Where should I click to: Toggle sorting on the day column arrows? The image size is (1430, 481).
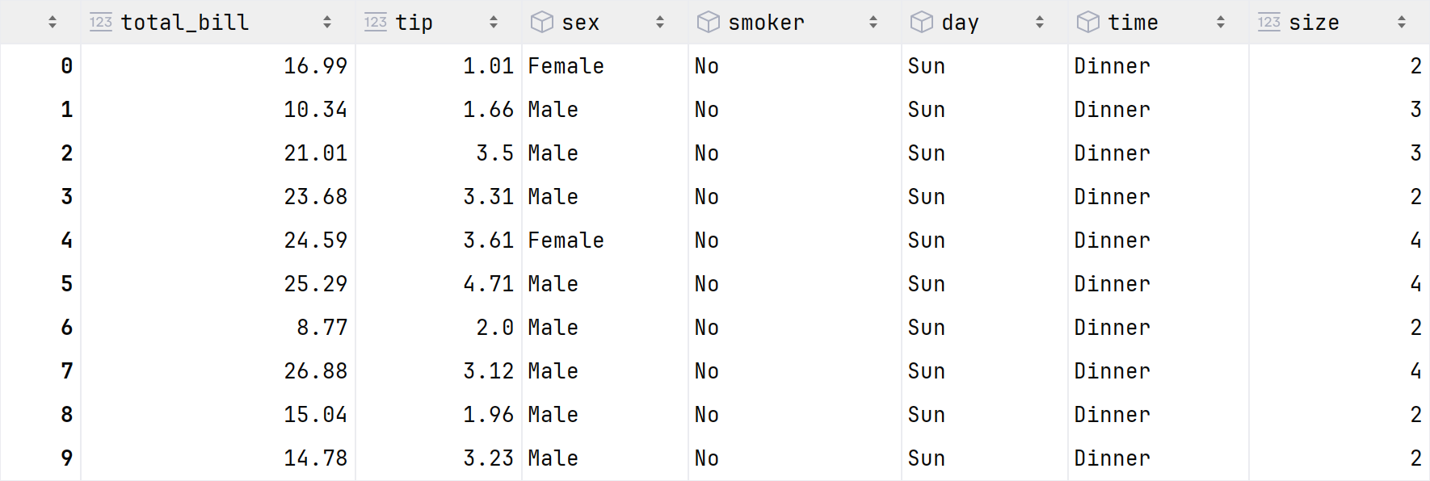(x=1040, y=23)
